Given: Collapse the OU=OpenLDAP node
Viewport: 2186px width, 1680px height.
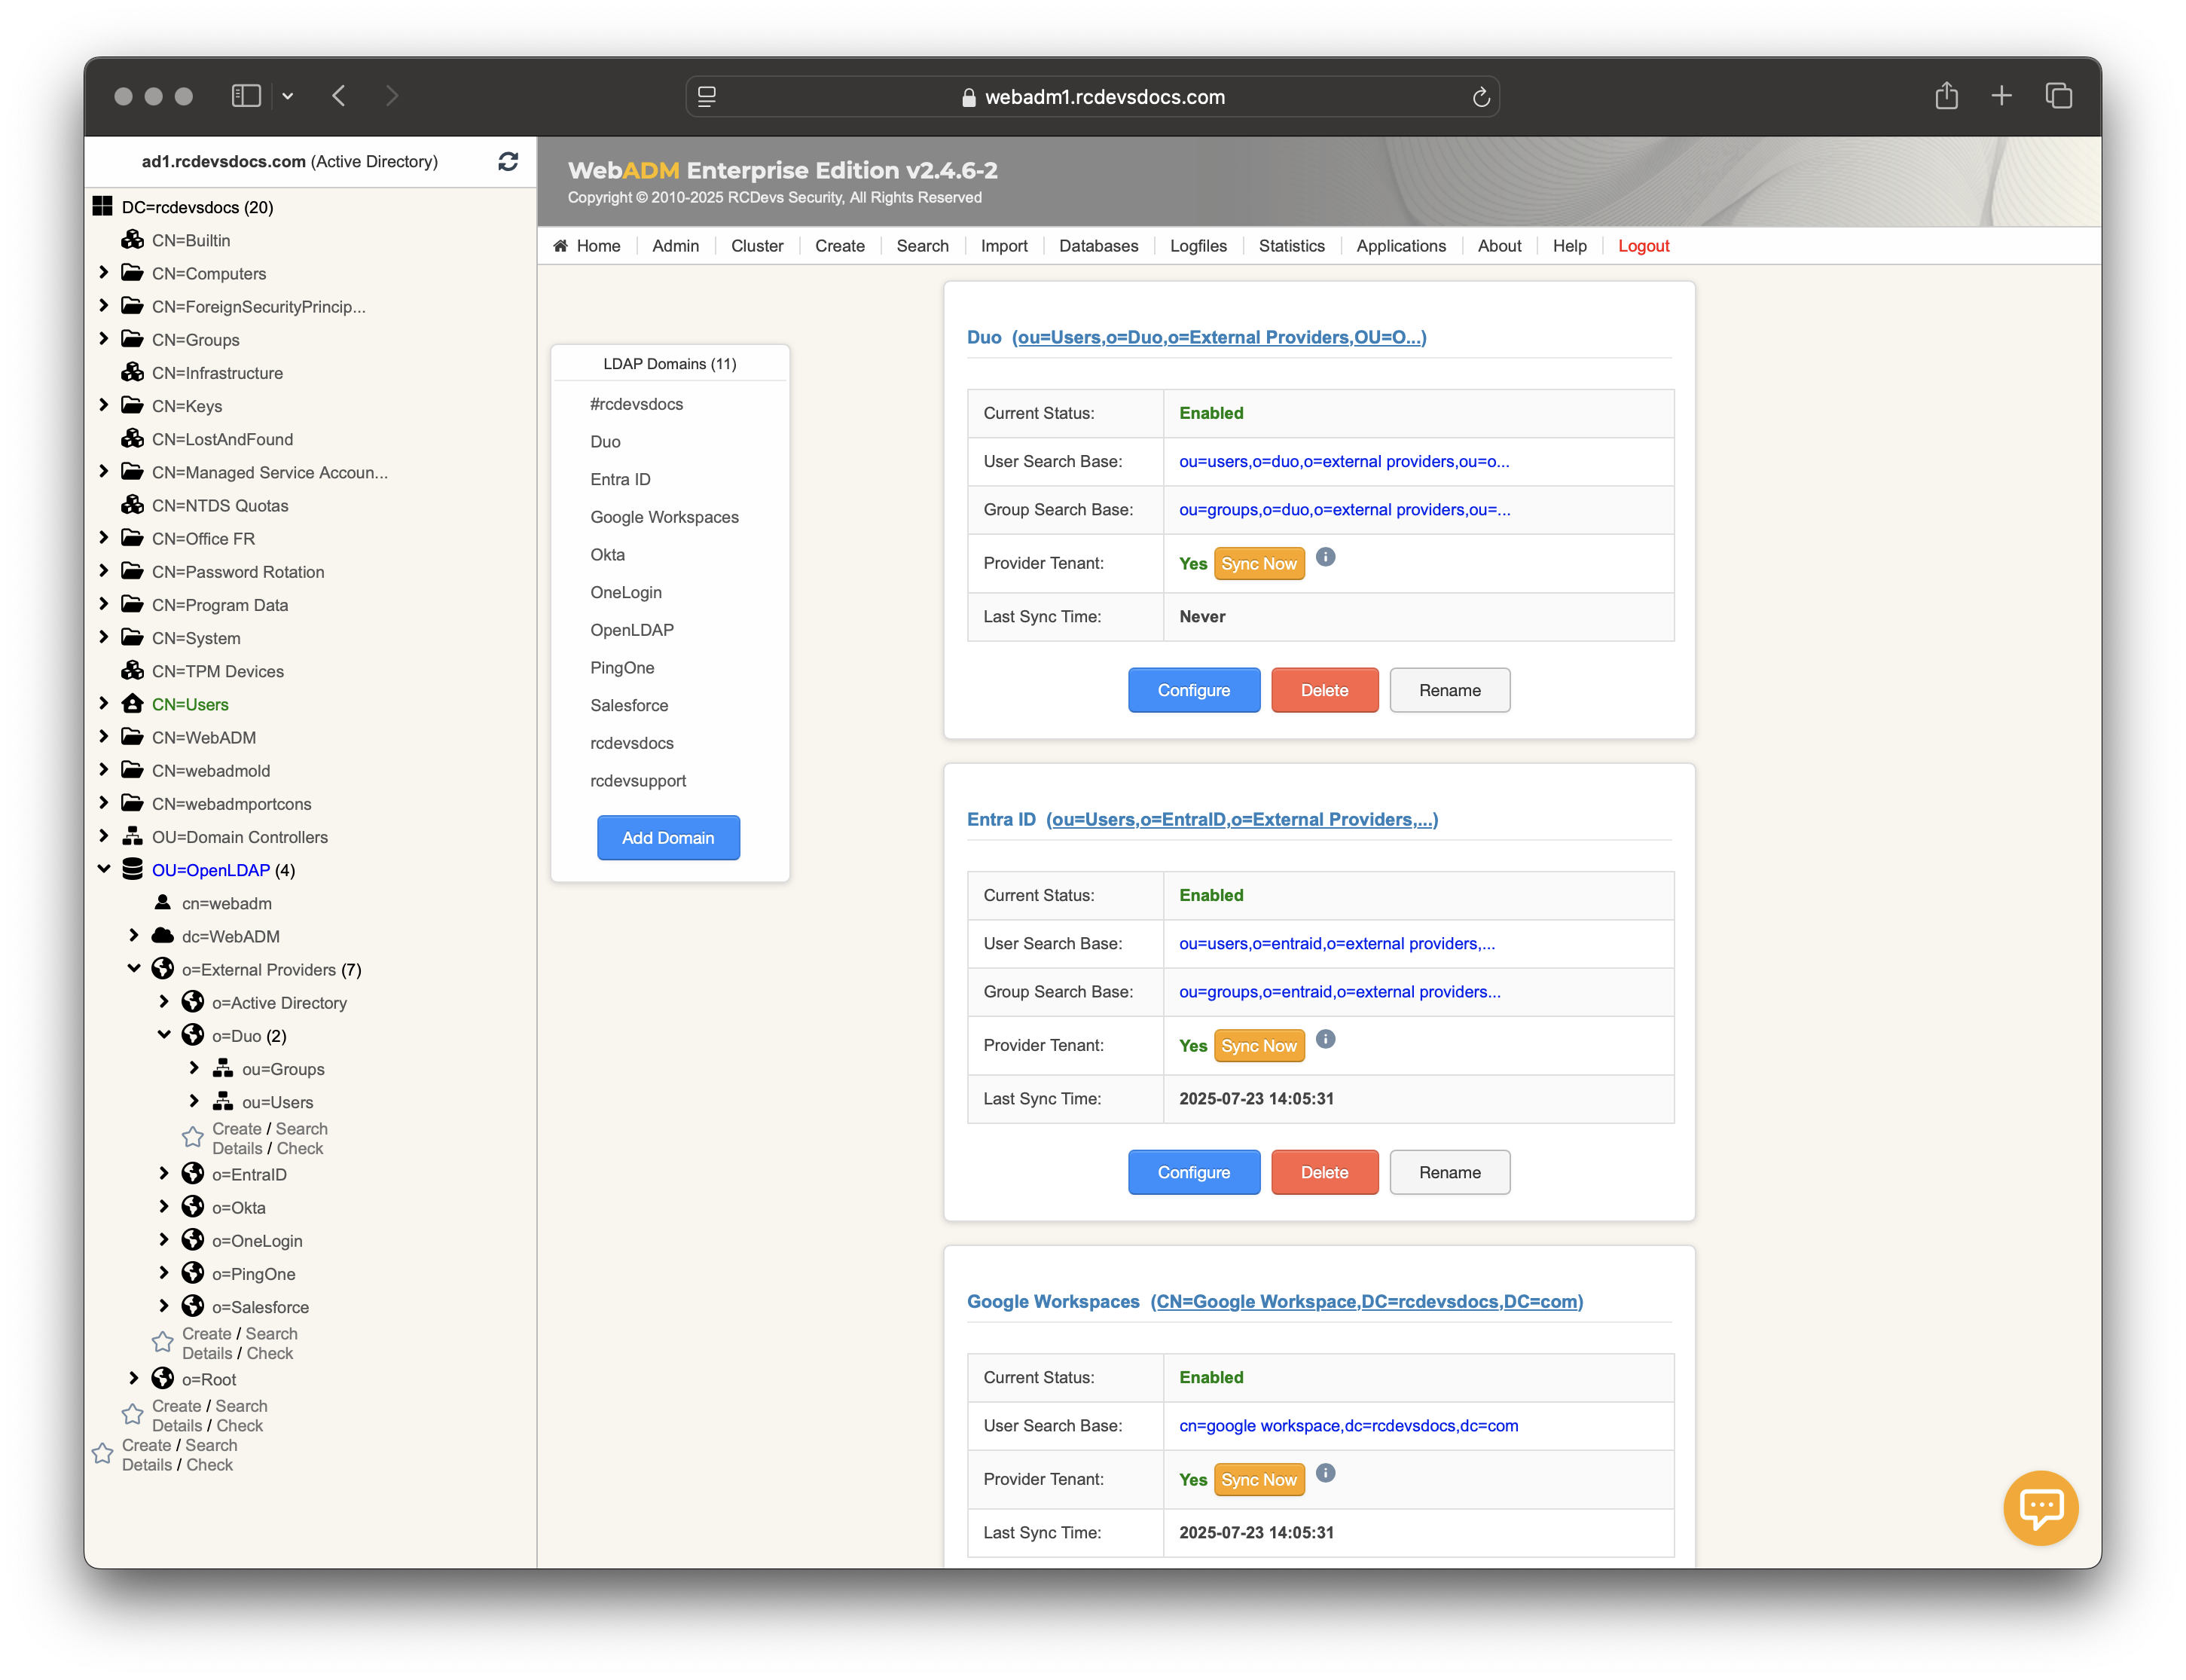Looking at the screenshot, I should click(104, 869).
